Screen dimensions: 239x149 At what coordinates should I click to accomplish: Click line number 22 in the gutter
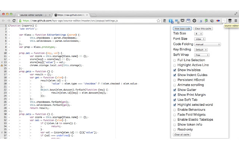5,90
